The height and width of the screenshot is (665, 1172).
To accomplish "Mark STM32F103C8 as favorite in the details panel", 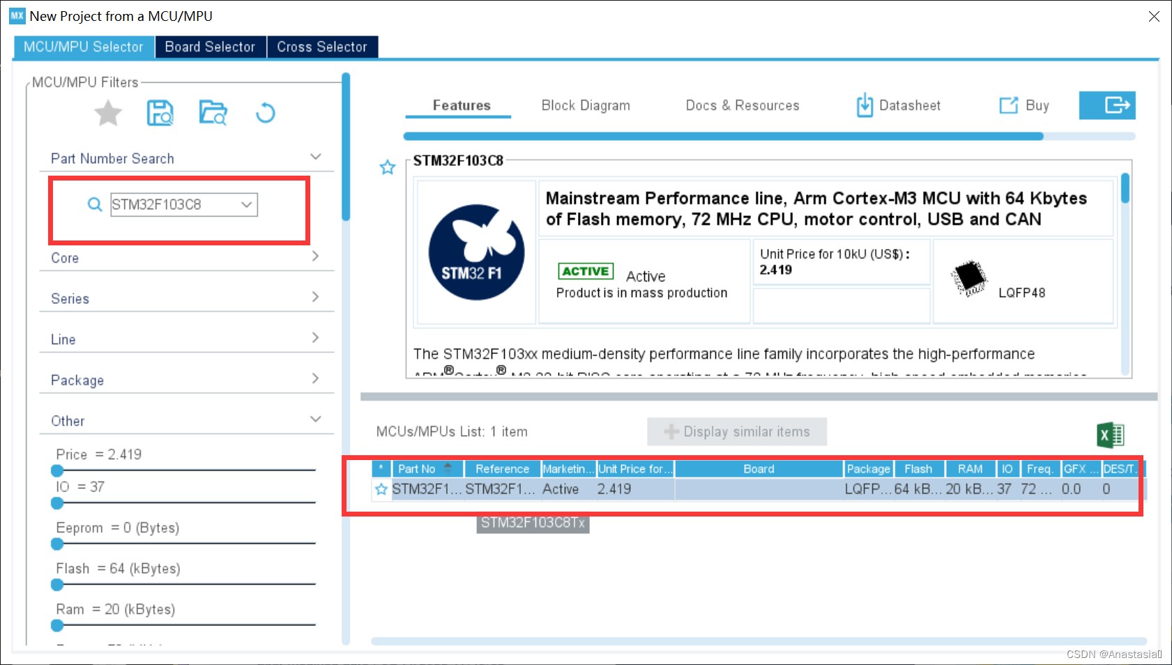I will [x=388, y=167].
